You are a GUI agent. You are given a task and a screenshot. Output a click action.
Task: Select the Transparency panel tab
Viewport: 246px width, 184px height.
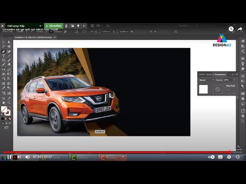click(x=220, y=75)
